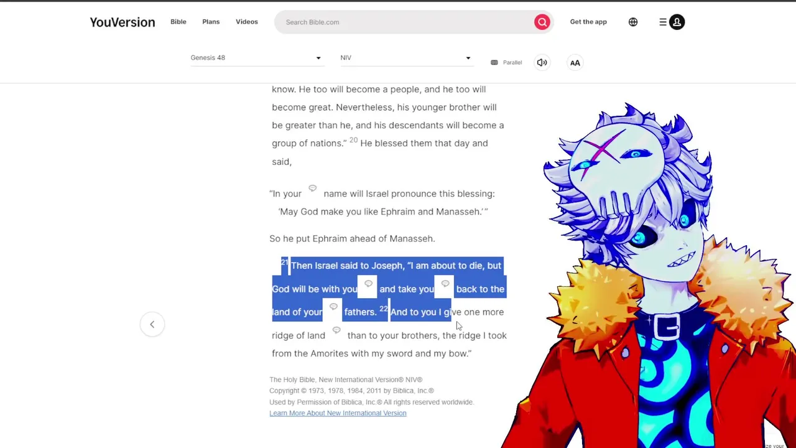Click text 'So he put Ephraim ahead of Manasseh.'
Image resolution: width=796 pixels, height=448 pixels.
tap(352, 238)
